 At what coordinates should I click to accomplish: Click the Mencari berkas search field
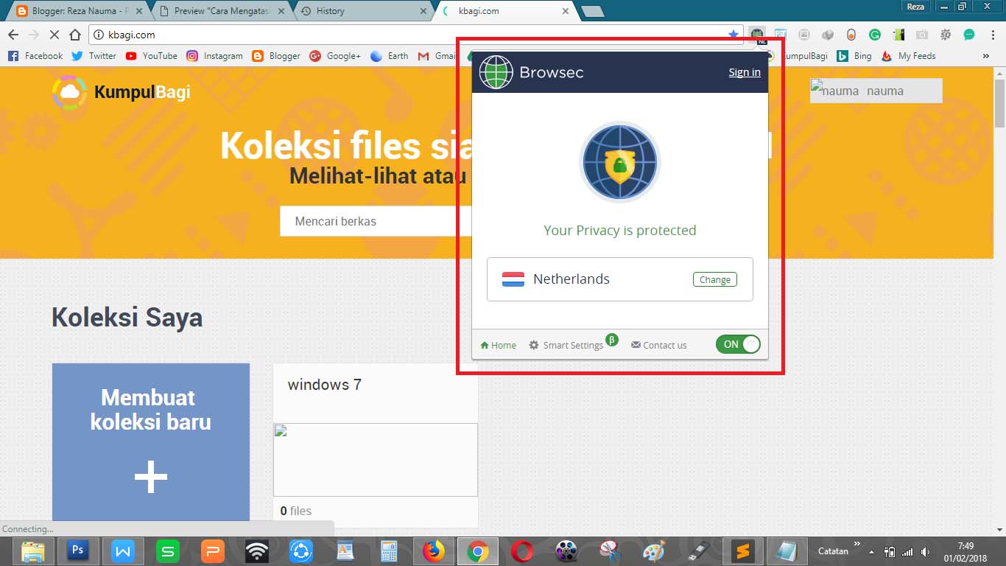pos(374,221)
